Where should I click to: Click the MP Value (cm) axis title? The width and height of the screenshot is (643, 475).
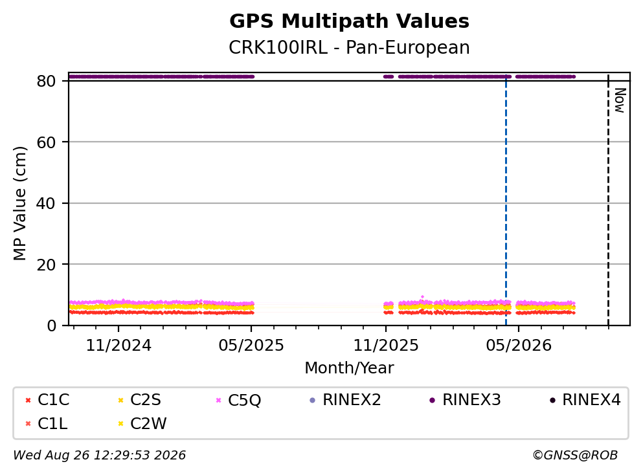[19, 203]
